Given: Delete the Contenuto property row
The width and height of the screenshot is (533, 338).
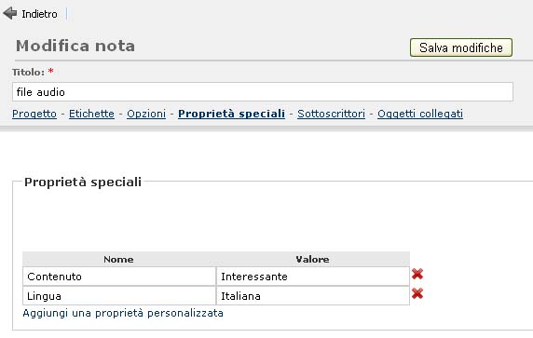Looking at the screenshot, I should [x=417, y=274].
